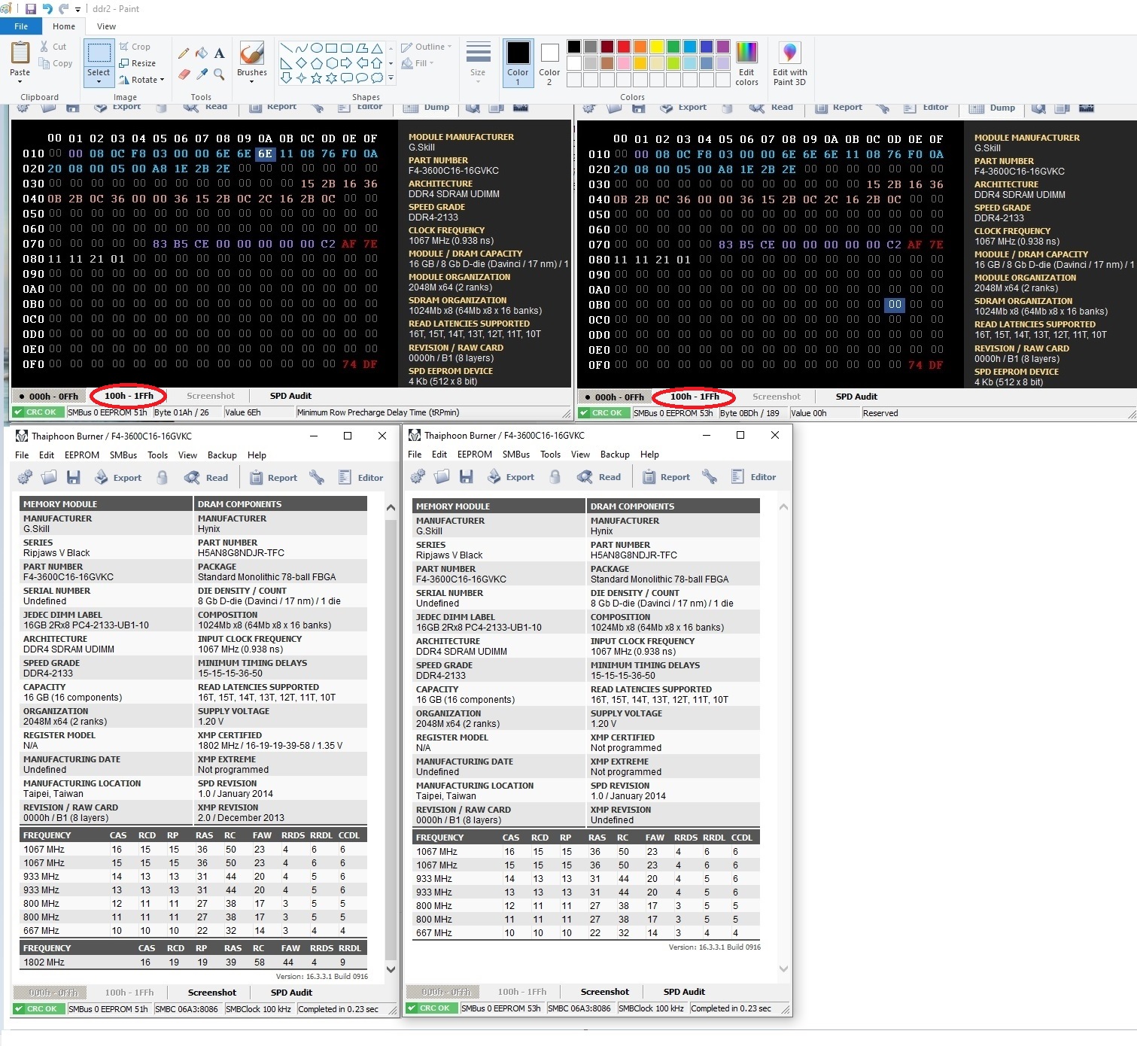Click the Save icon in Paint's title bar
The height and width of the screenshot is (1046, 1137).
pyautogui.click(x=31, y=9)
